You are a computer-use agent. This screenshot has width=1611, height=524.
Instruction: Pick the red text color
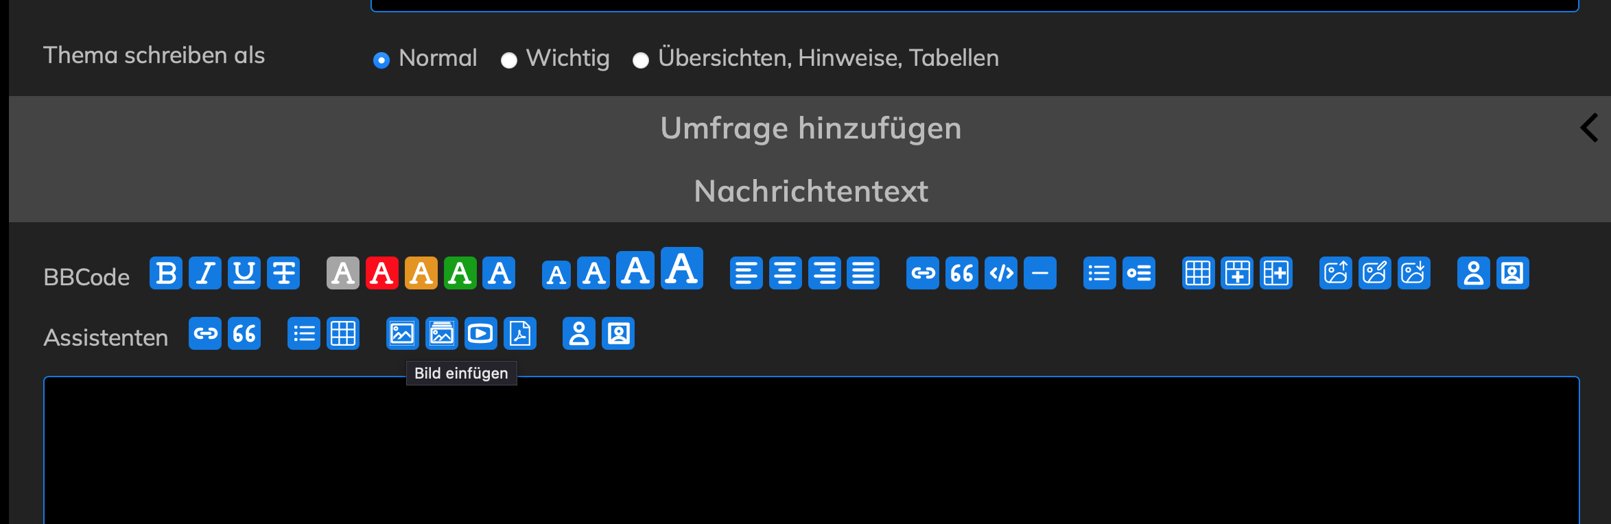(x=382, y=273)
